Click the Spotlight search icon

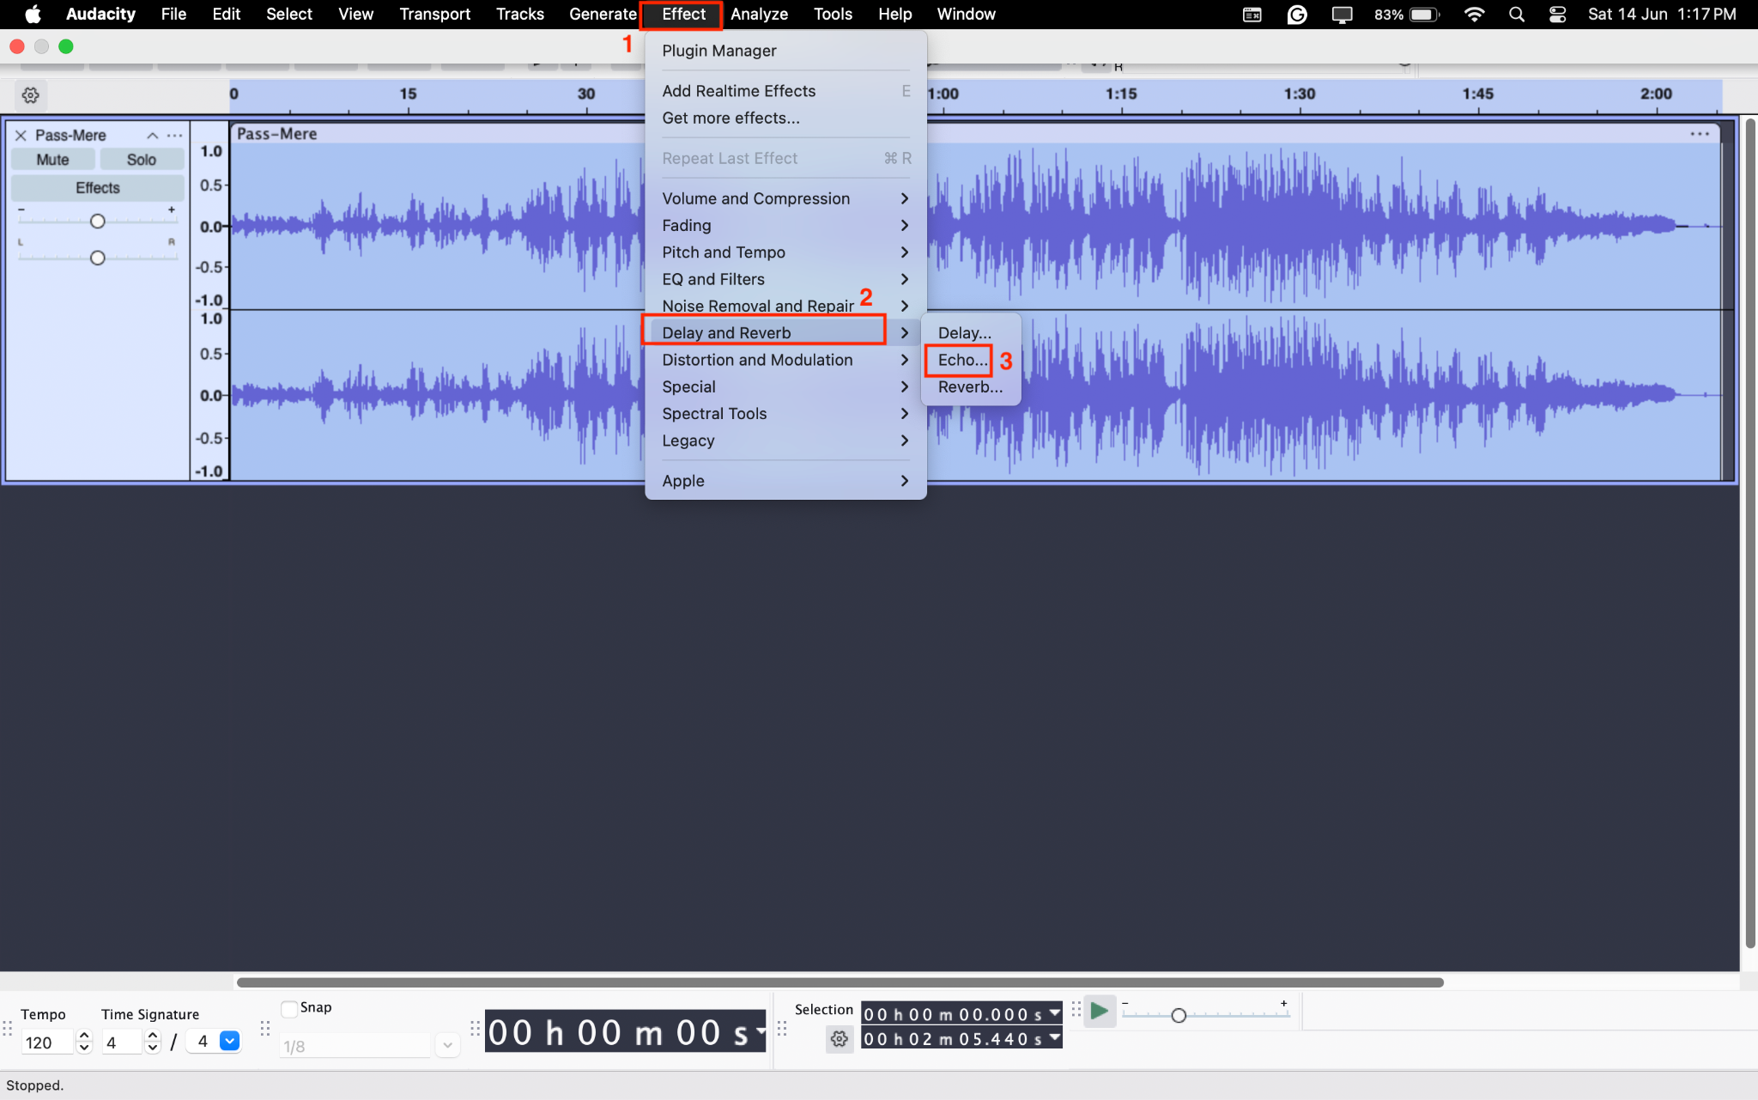point(1517,14)
